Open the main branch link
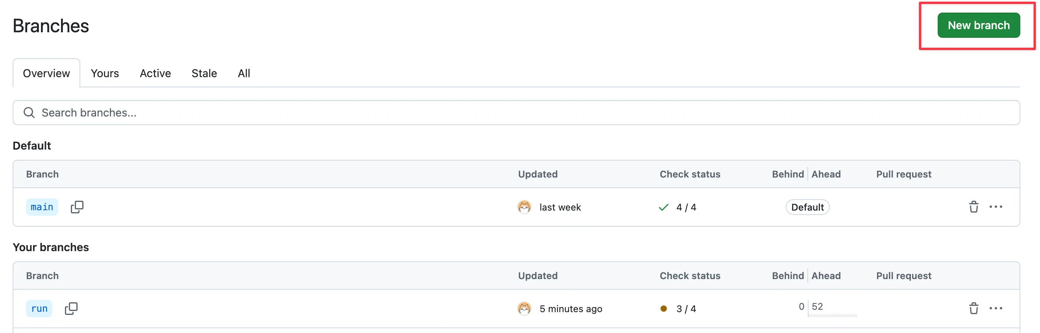 (x=42, y=207)
